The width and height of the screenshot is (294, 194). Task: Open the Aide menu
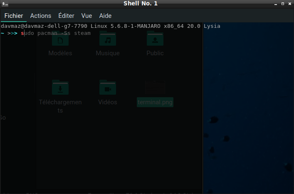coord(105,16)
